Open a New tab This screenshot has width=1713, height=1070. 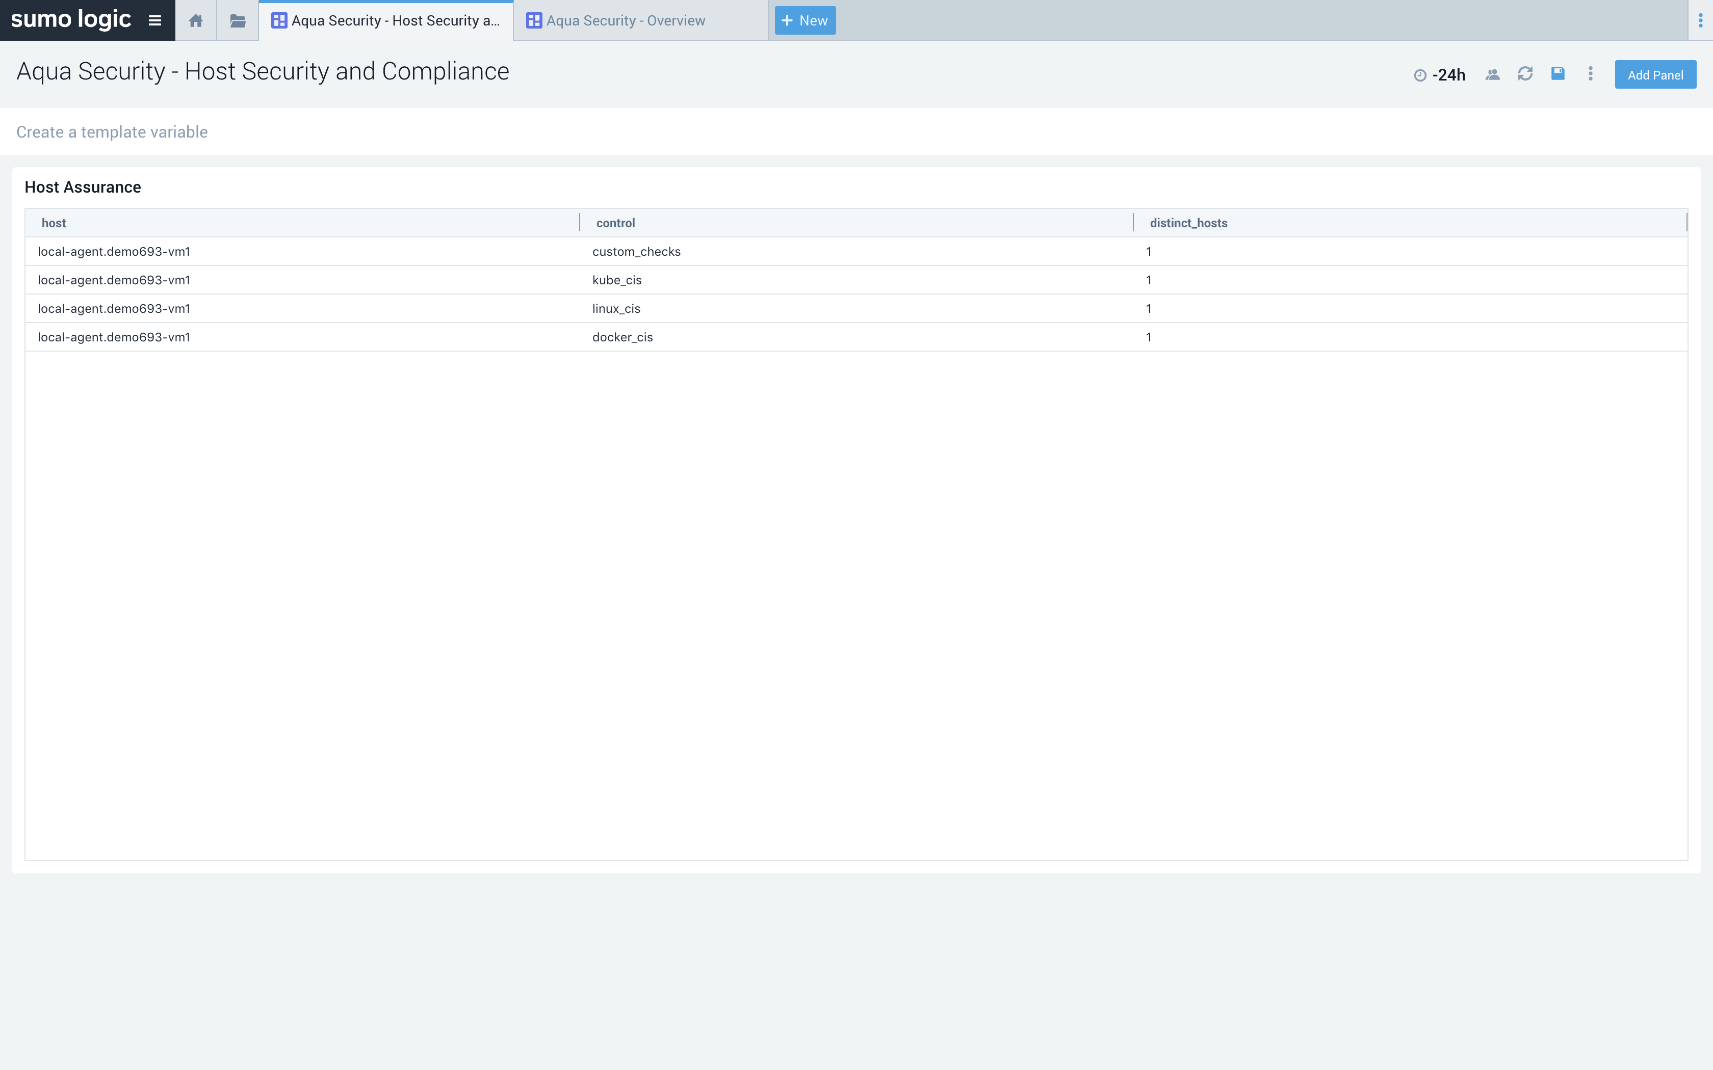pos(805,20)
